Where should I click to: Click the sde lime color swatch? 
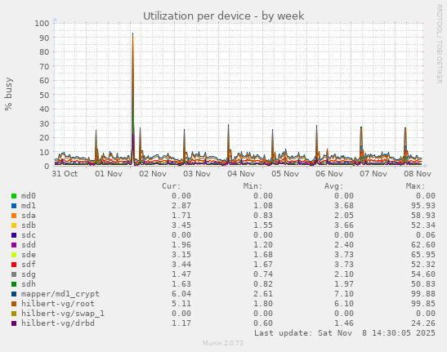coord(14,255)
